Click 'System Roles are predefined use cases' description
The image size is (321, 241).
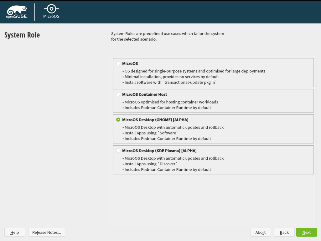pyautogui.click(x=168, y=36)
